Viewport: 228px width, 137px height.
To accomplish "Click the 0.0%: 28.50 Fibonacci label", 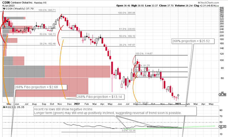I will (x=142, y=103).
